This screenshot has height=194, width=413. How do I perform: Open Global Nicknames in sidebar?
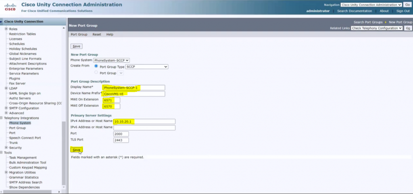[x=23, y=54]
